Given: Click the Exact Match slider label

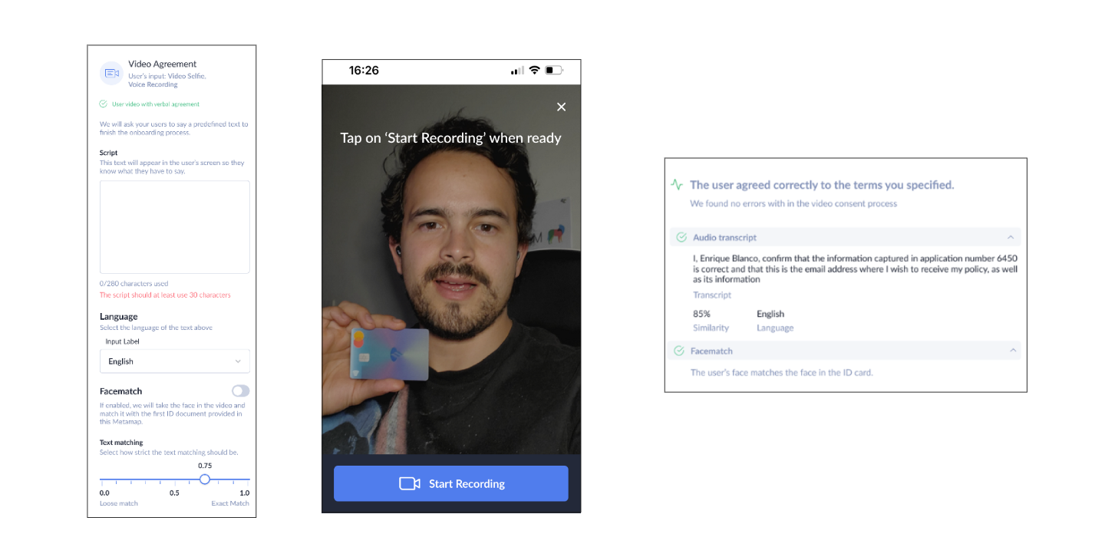Looking at the screenshot, I should (x=230, y=503).
